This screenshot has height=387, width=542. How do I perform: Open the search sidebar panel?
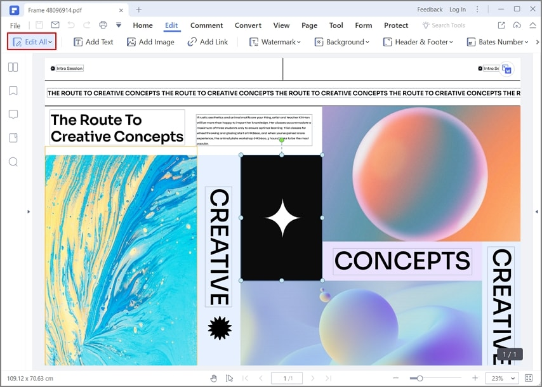pyautogui.click(x=13, y=162)
